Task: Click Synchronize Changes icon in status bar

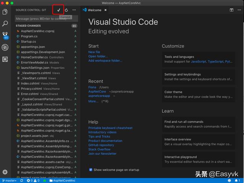Action: point(22,180)
